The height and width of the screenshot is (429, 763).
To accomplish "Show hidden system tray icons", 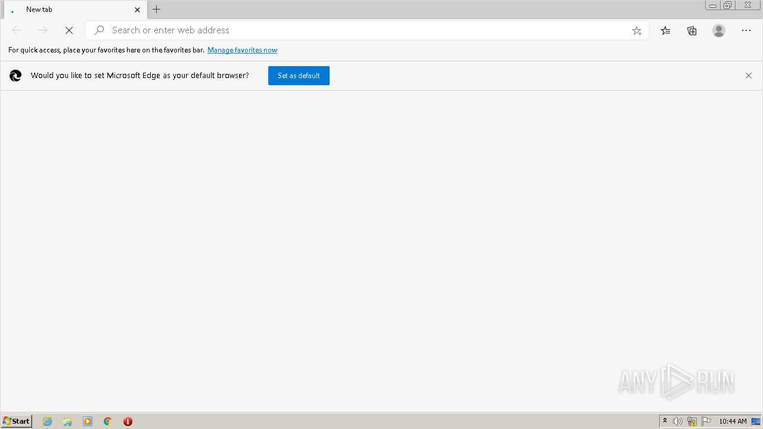I will click(665, 421).
